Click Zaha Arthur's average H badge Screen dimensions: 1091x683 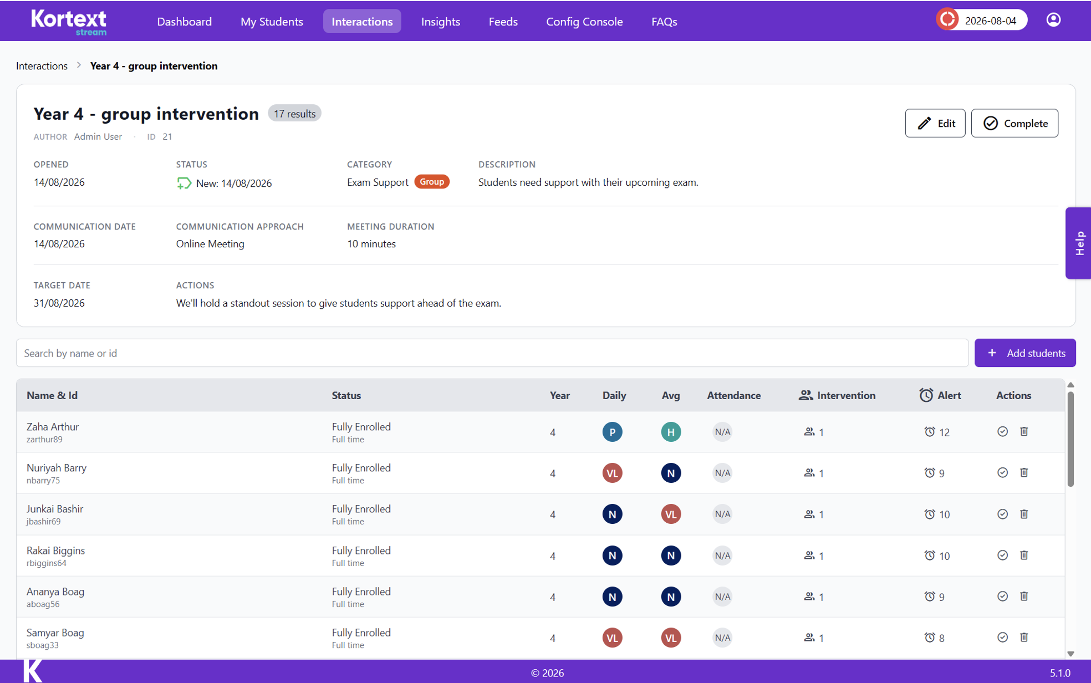pos(671,432)
